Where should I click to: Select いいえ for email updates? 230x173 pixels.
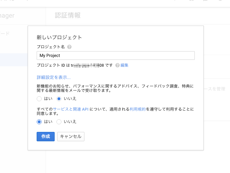59,99
